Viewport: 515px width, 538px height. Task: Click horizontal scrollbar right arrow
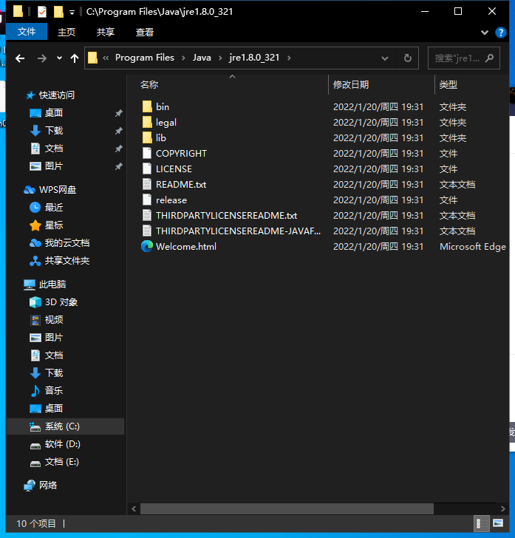(502, 508)
